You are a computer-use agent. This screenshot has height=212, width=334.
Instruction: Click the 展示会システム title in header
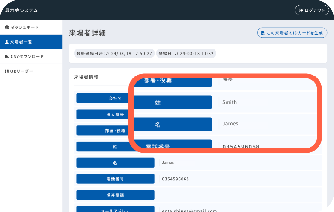[x=21, y=10]
